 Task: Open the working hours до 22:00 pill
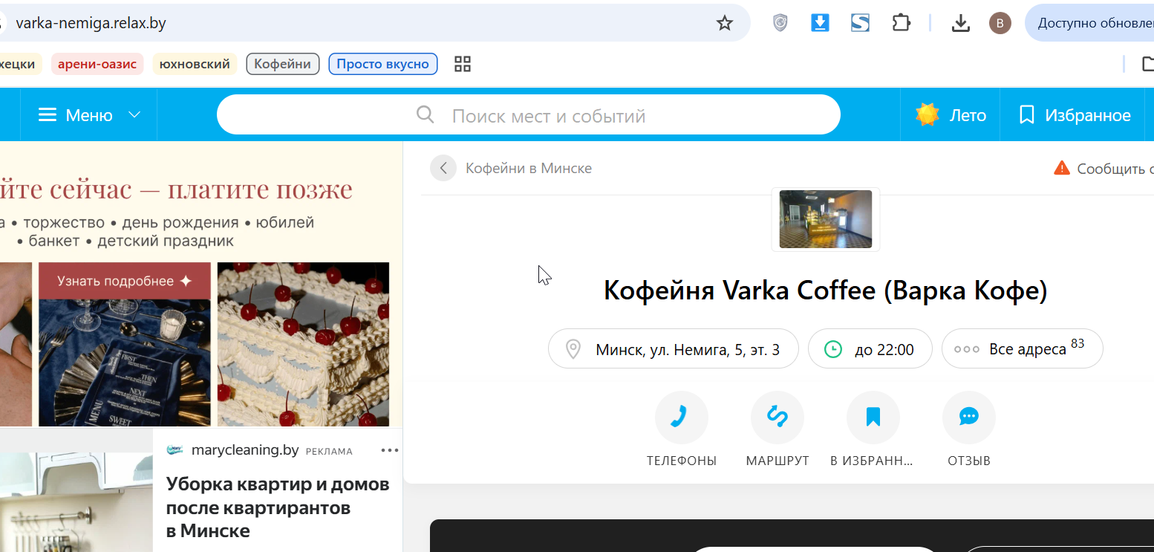[x=870, y=348]
